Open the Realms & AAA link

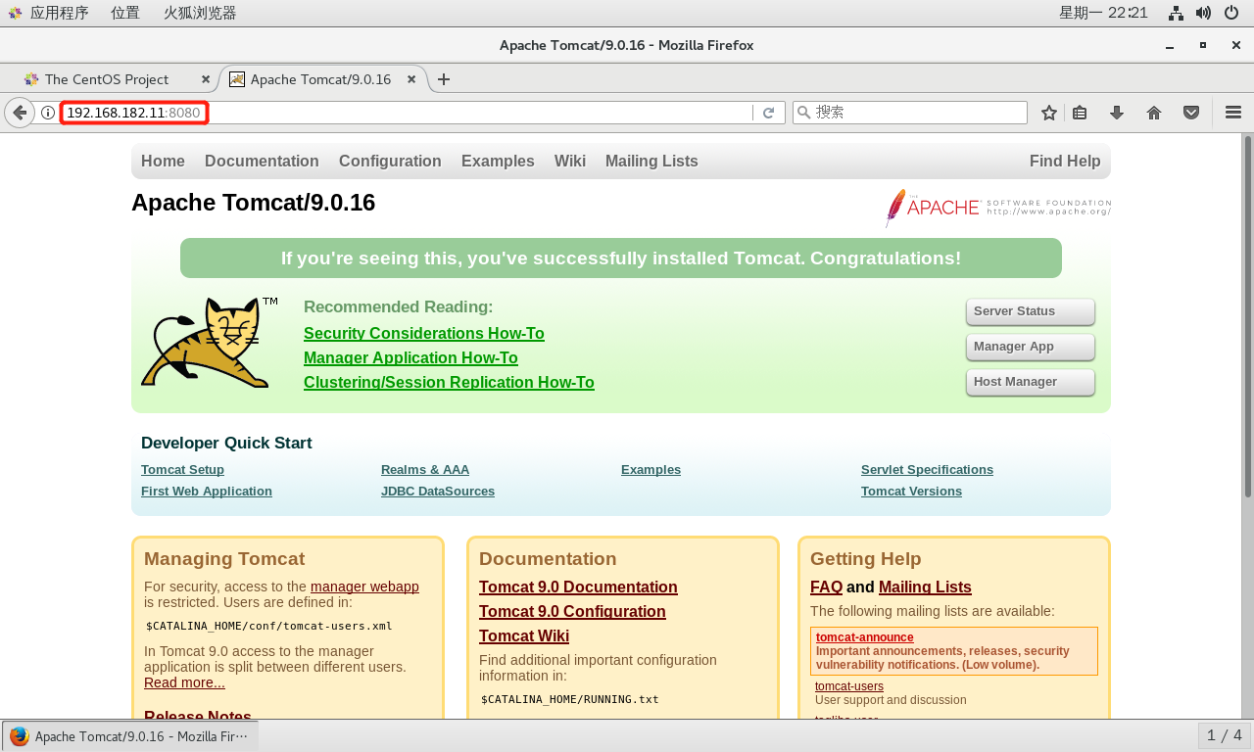click(x=425, y=470)
